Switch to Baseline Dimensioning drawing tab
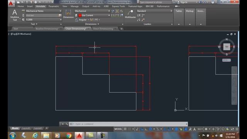Image resolution: width=247 pixels, height=139 pixels. click(47, 29)
